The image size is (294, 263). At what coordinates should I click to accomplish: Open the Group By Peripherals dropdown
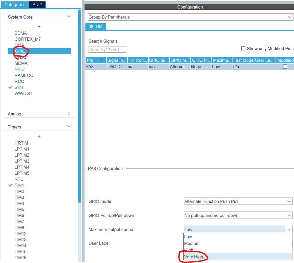(190, 17)
